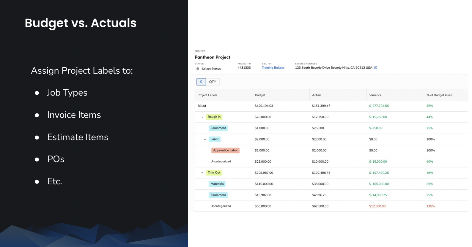Image resolution: width=472 pixels, height=247 pixels.
Task: Click the grey Select Status dot
Action: click(198, 69)
